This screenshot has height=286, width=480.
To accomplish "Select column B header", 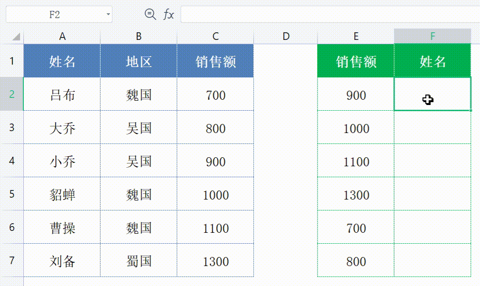I will point(139,37).
